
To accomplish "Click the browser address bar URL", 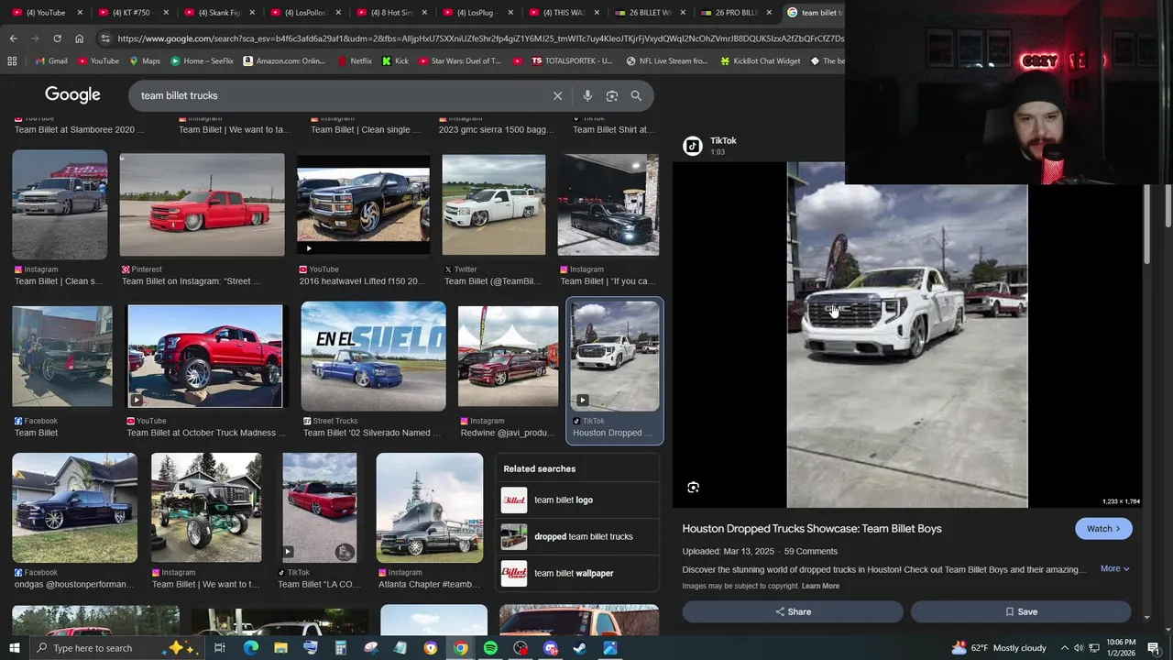I will pyautogui.click(x=480, y=38).
